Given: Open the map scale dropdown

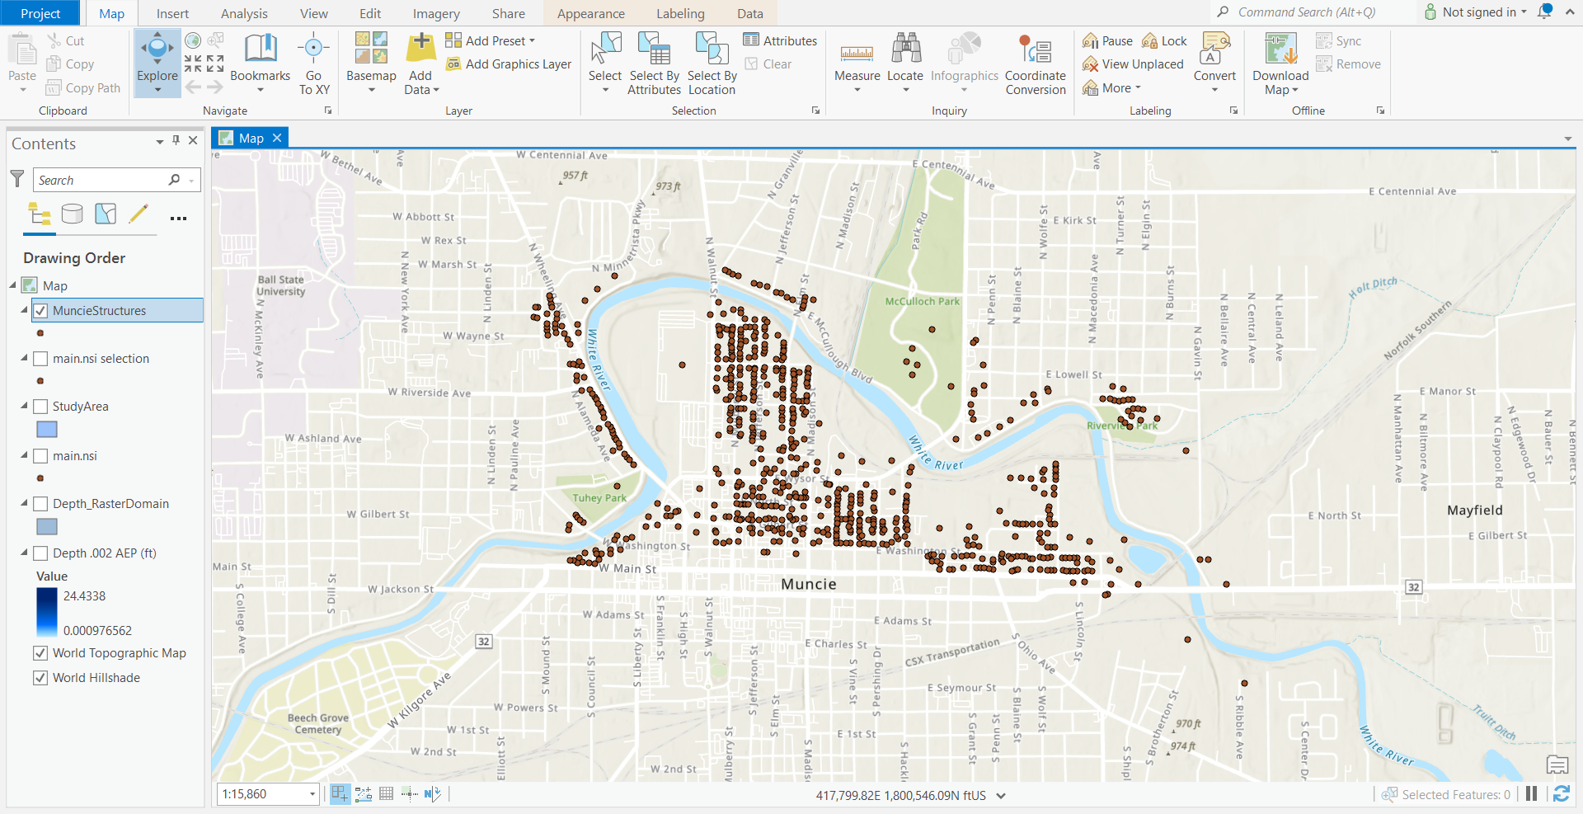Looking at the screenshot, I should (312, 794).
